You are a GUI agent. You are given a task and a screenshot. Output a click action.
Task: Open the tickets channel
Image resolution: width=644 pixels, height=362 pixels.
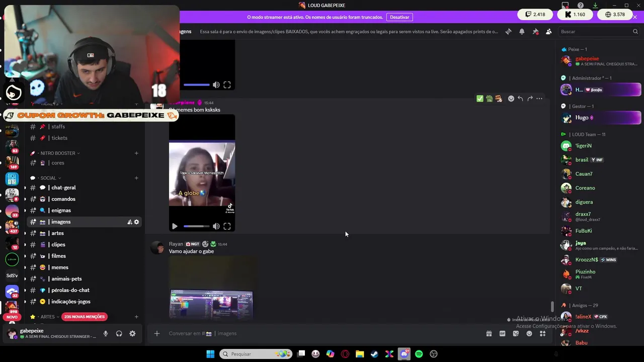pos(84,138)
